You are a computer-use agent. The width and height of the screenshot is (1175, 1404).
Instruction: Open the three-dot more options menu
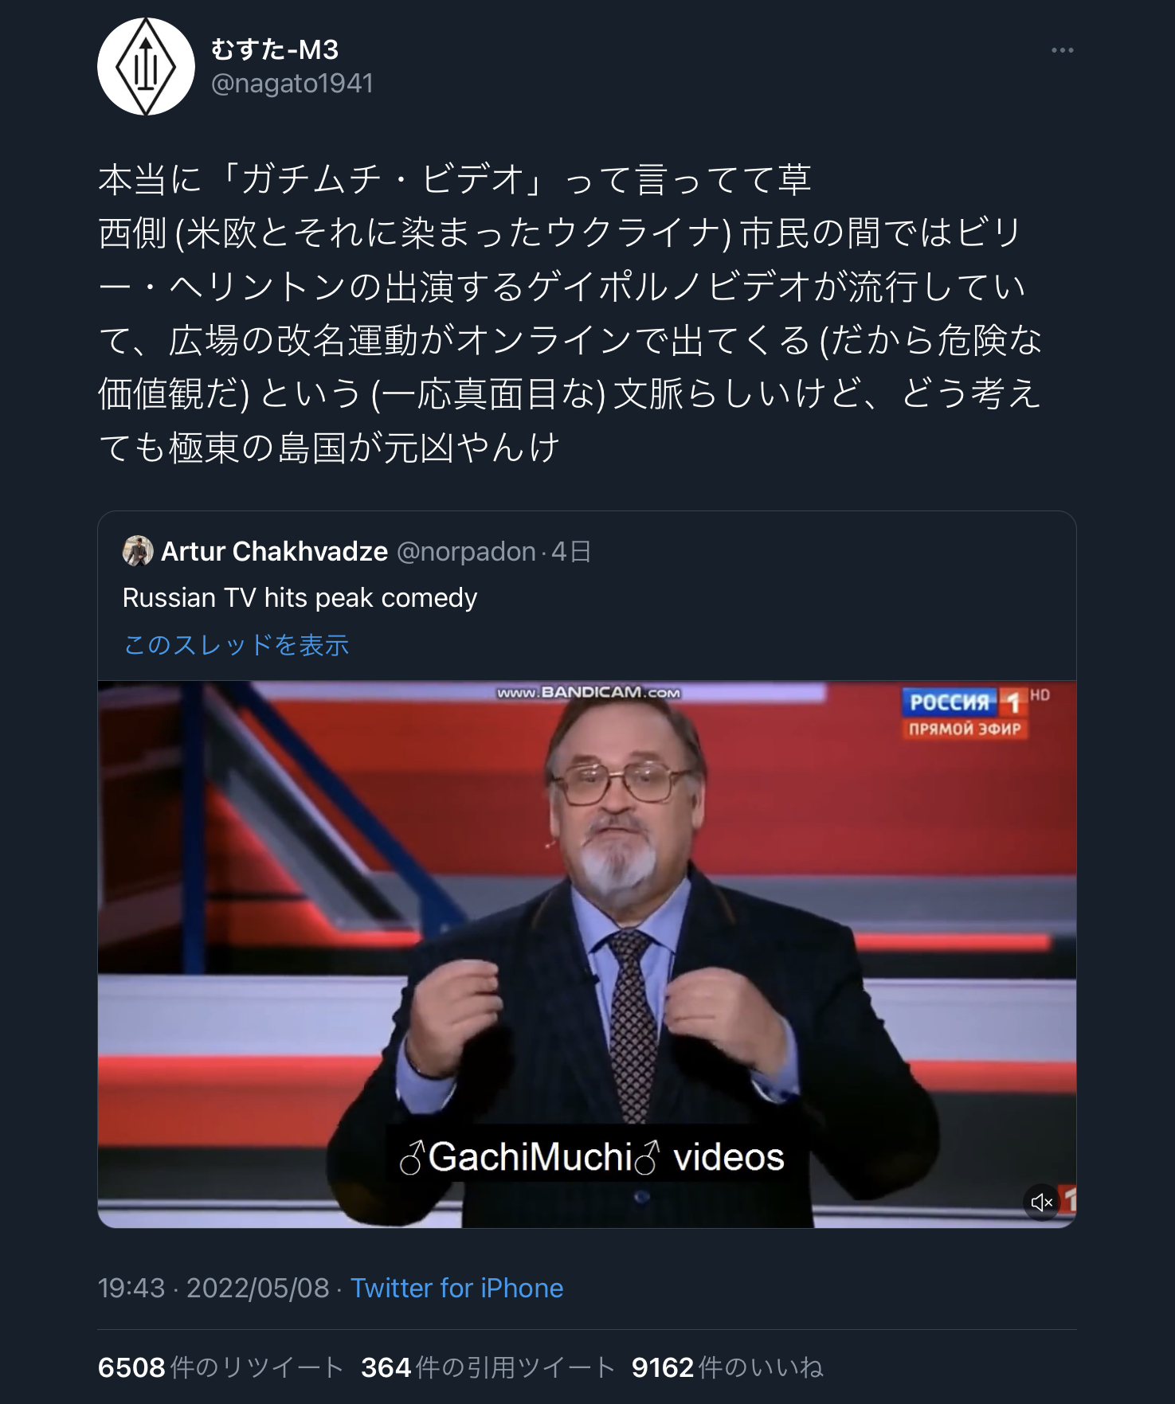[1062, 50]
